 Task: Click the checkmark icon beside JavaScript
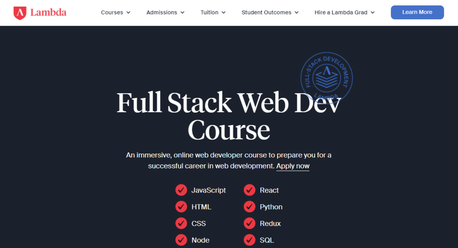[x=181, y=190]
